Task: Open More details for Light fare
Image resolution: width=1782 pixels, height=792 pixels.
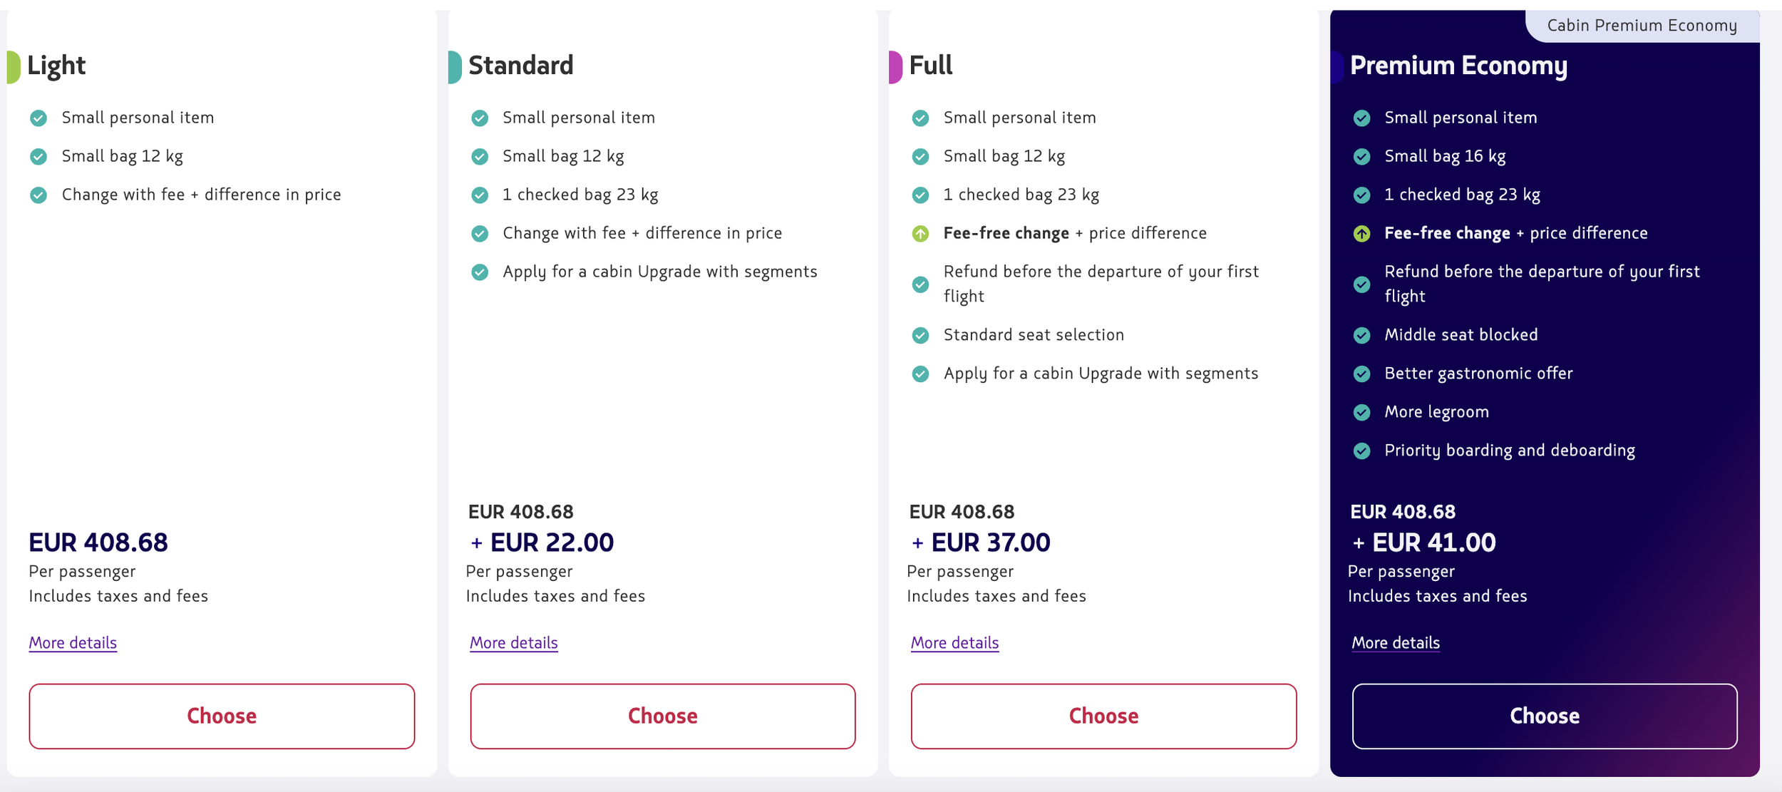Action: [x=73, y=642]
